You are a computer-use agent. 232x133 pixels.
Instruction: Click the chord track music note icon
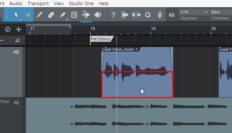17,40
